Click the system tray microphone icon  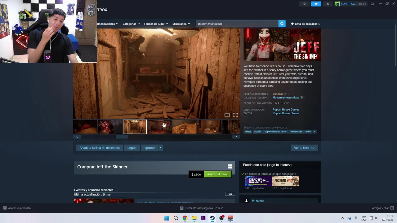coord(356,218)
